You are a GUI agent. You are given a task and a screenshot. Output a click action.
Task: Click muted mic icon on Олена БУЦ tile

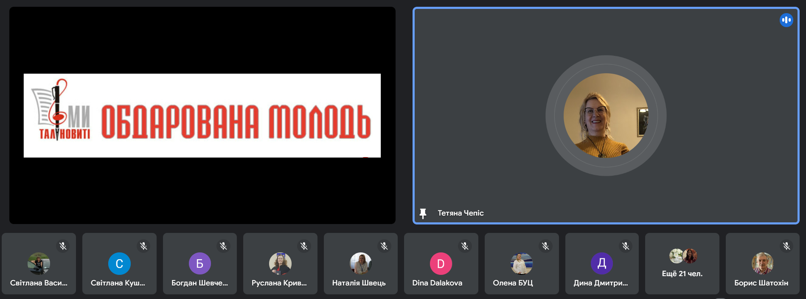pyautogui.click(x=545, y=246)
